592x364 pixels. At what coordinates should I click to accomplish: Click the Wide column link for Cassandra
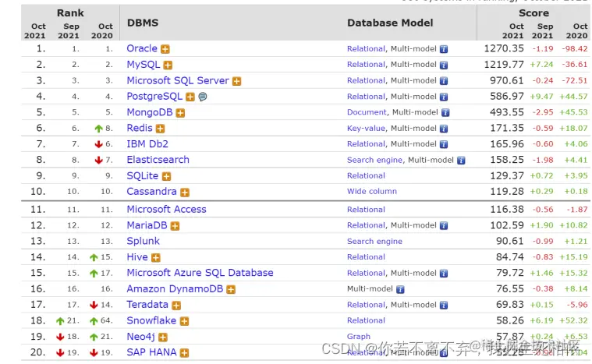(x=372, y=192)
